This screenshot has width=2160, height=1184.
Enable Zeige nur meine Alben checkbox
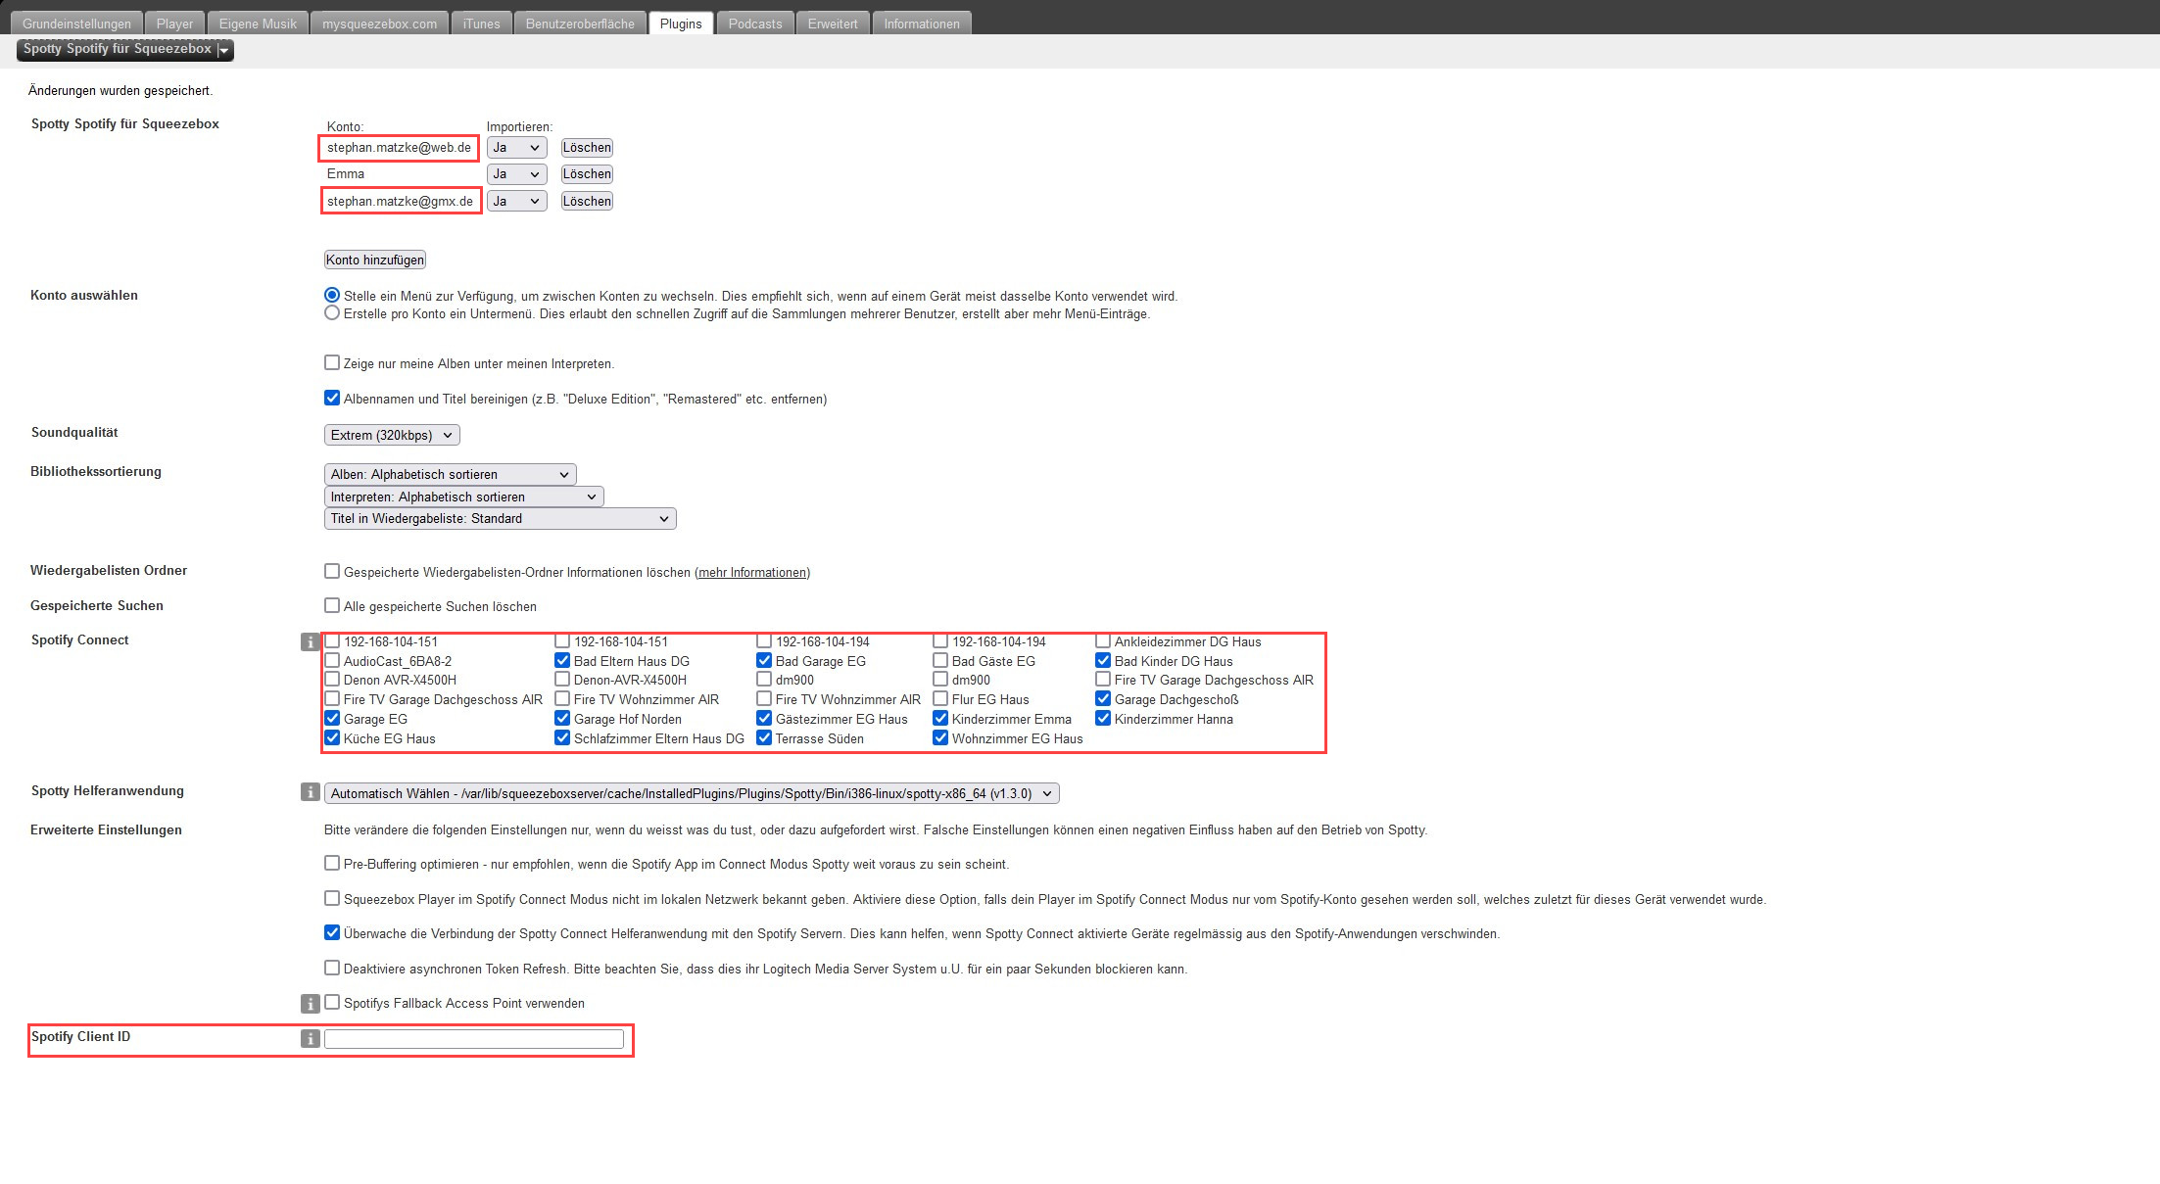pos(332,362)
